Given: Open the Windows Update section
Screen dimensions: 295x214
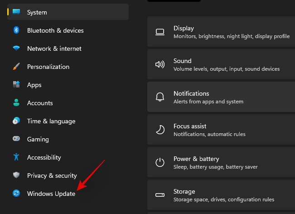Looking at the screenshot, I should point(51,194).
